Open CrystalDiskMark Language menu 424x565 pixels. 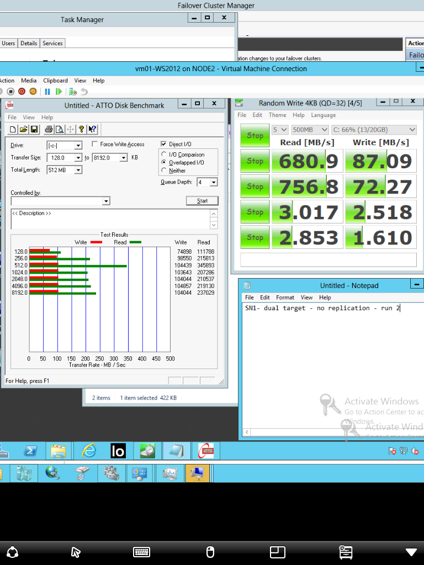coord(324,115)
